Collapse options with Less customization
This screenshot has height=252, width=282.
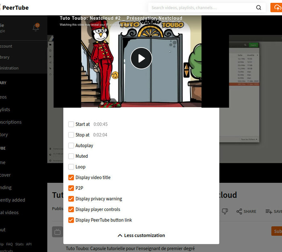coord(141,235)
